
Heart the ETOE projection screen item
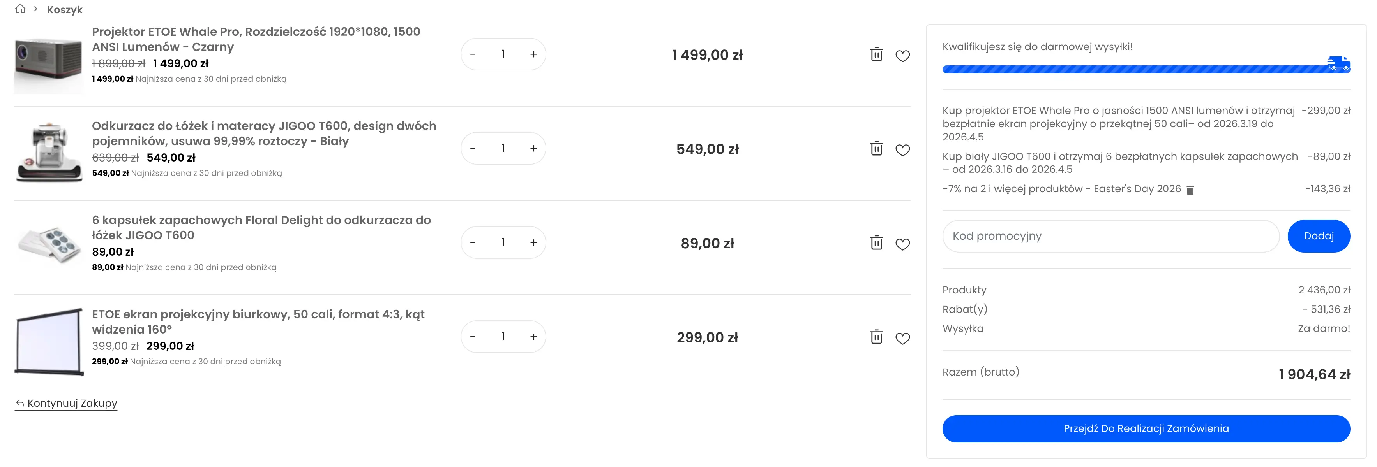[x=904, y=338]
